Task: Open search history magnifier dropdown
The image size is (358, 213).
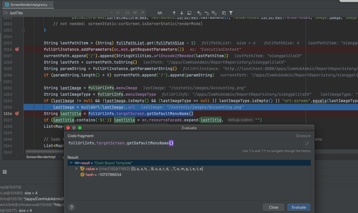Action: tap(6, 13)
